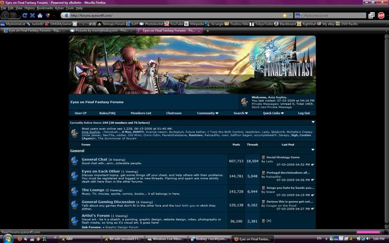The height and width of the screenshot is (243, 389).
Task: Go to last post of Songs you hate thread
Action: tap(313, 195)
